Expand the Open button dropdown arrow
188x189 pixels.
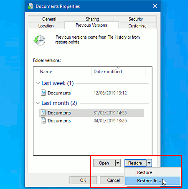point(118,163)
